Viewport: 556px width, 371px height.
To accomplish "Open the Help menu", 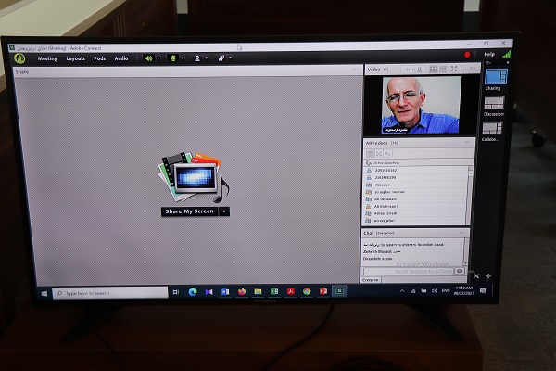I will click(489, 54).
